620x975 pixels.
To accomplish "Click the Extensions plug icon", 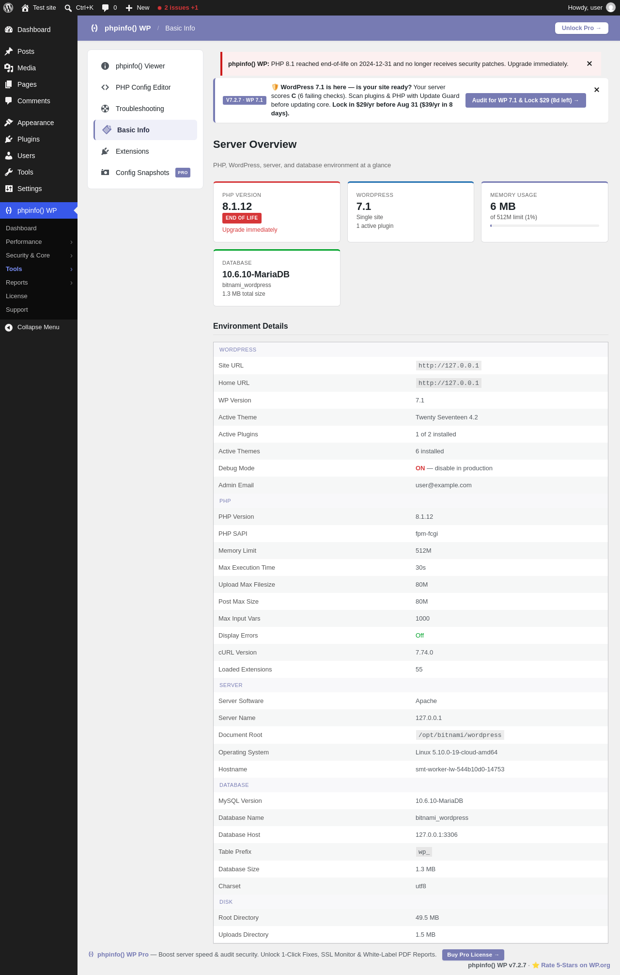I will click(105, 151).
